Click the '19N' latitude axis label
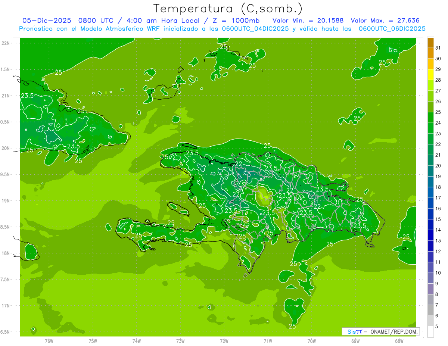Screen dimensions: 448x346 [x=6, y=201]
